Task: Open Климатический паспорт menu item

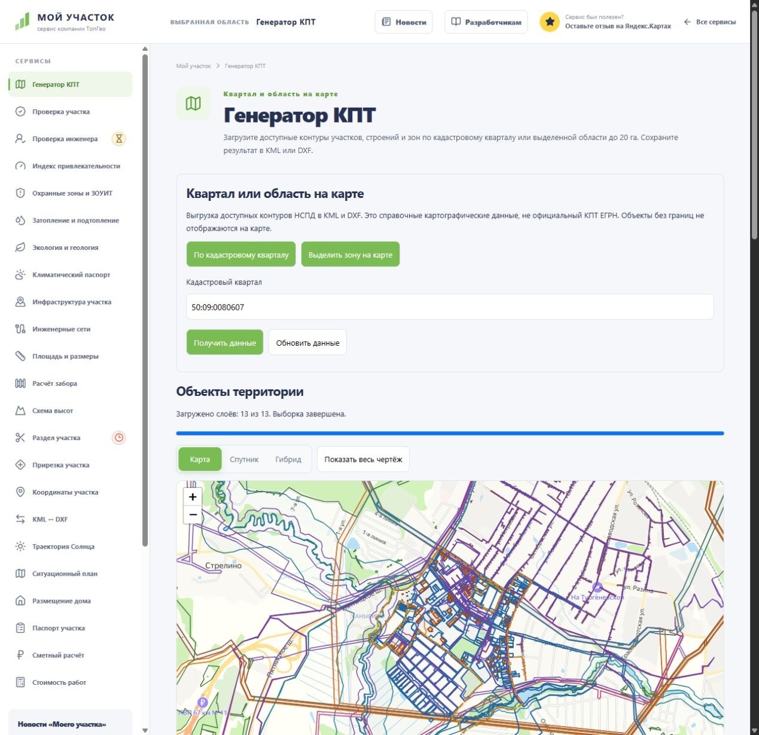Action: [71, 275]
